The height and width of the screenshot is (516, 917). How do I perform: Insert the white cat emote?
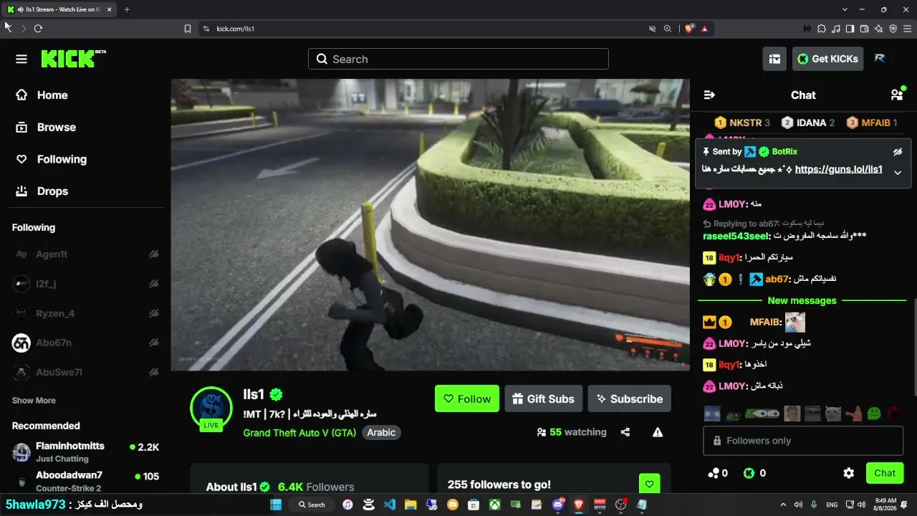click(x=832, y=414)
